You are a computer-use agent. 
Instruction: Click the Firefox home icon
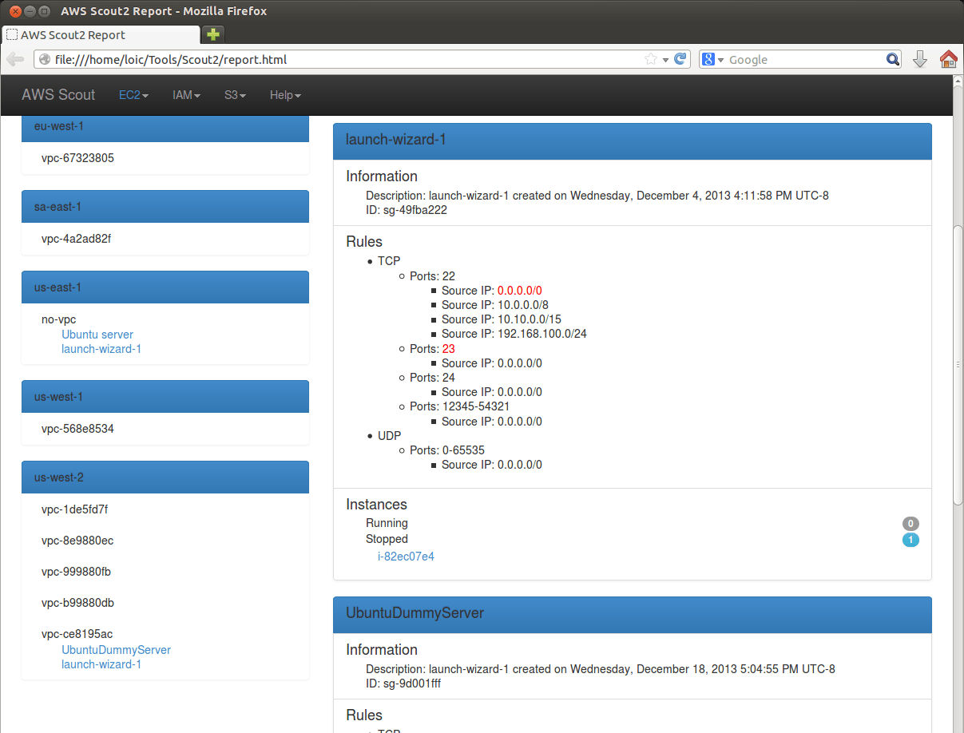[948, 59]
